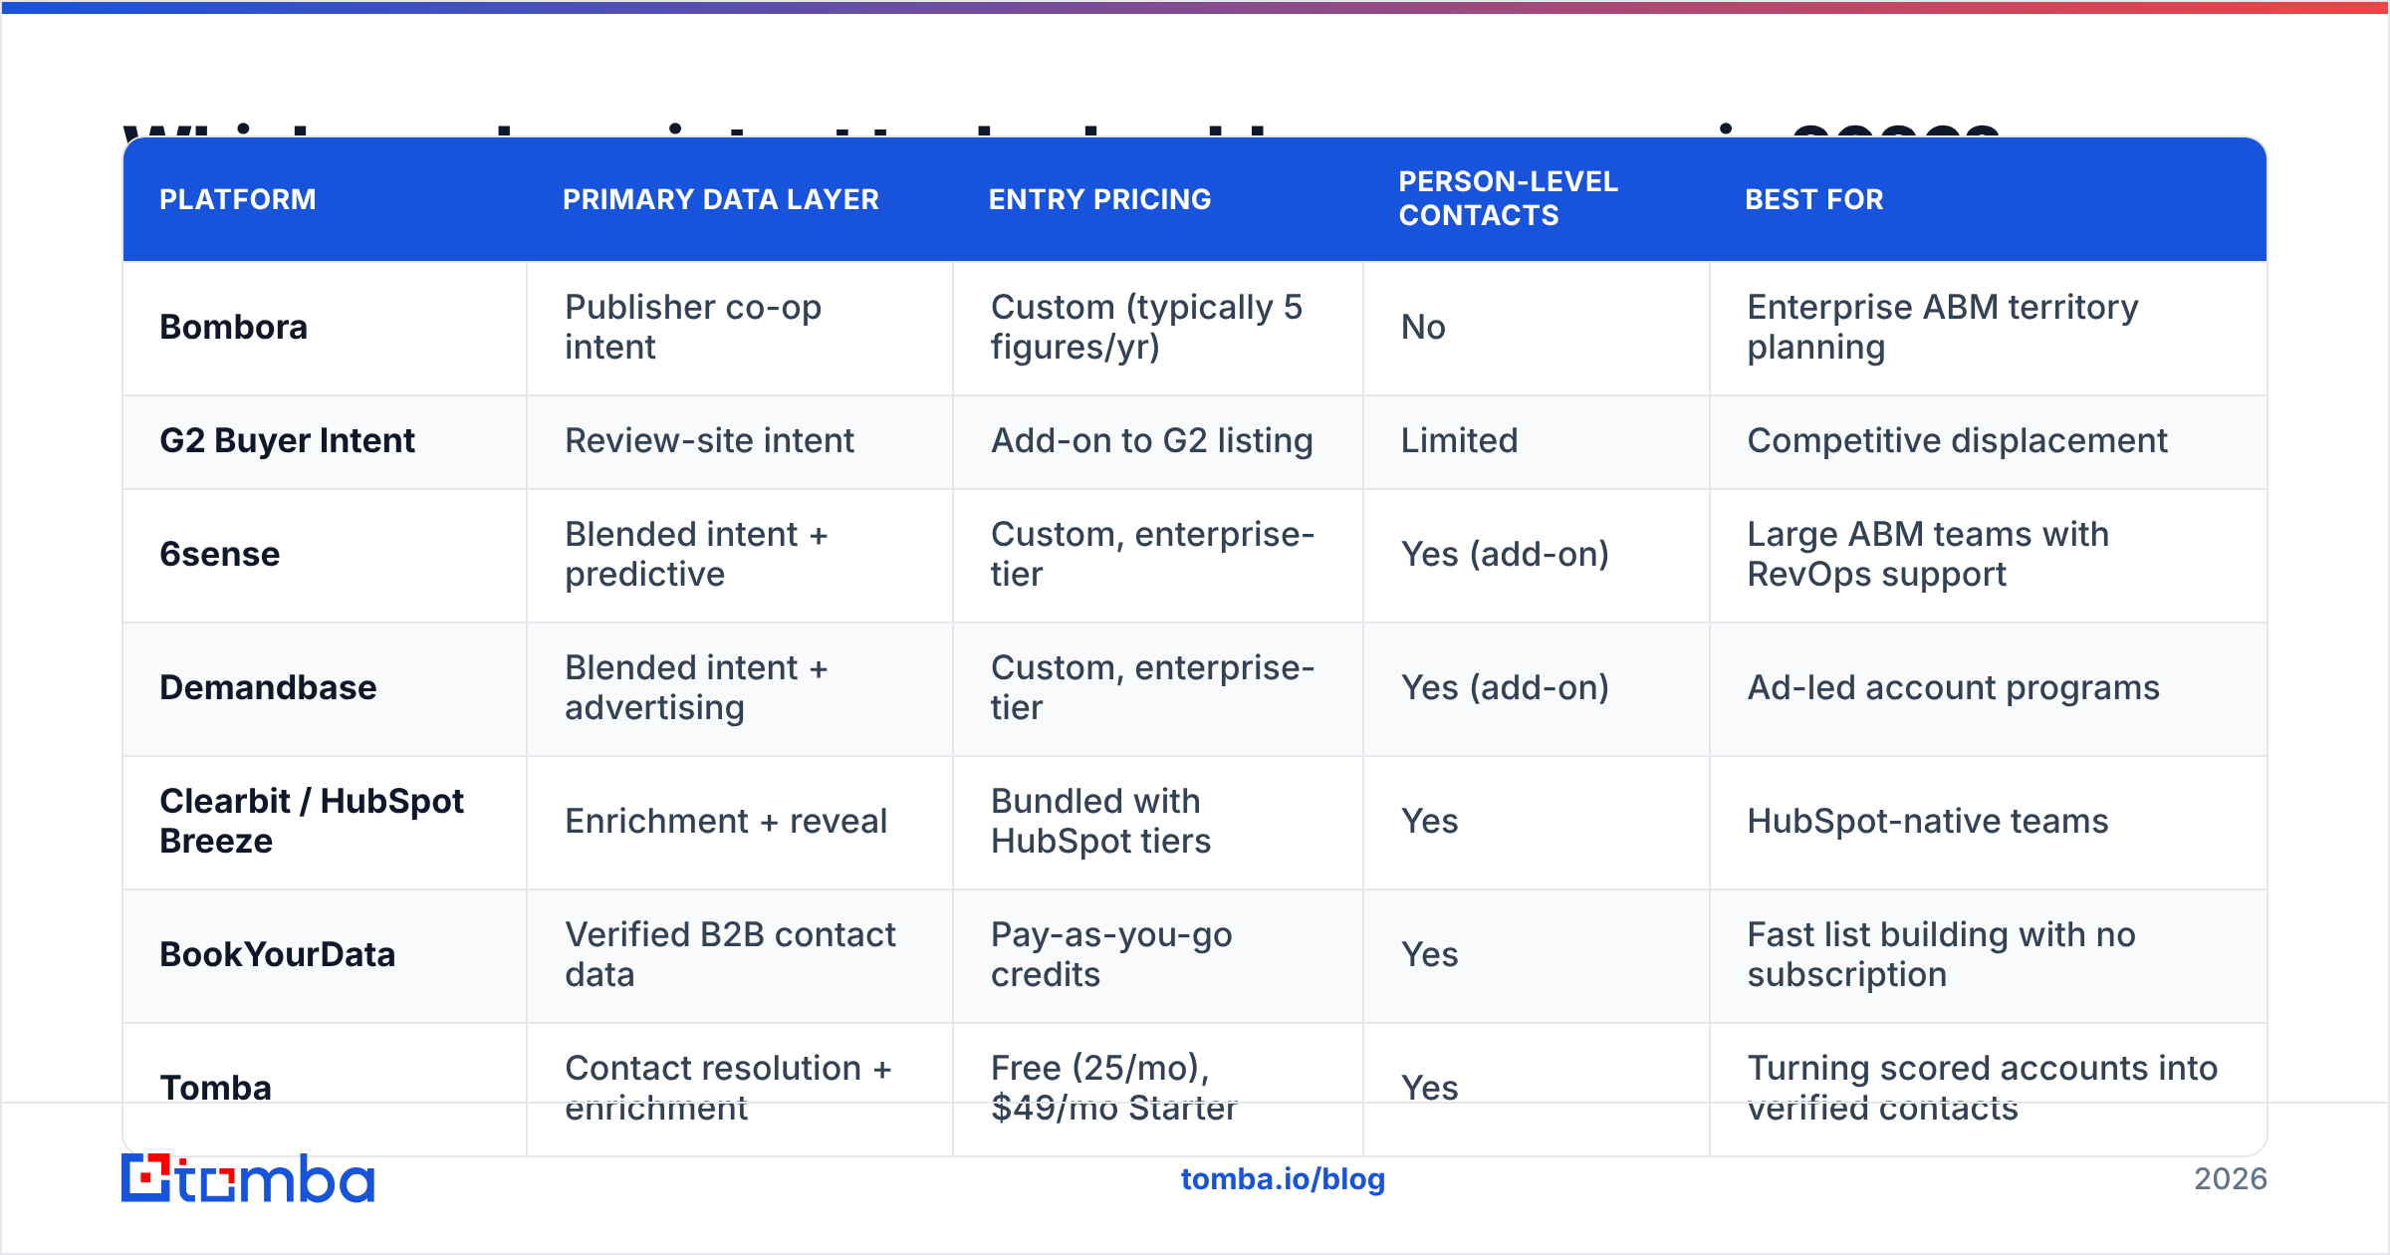Open the tomba.io/blog link
The width and height of the screenshot is (2390, 1255).
(1283, 1179)
